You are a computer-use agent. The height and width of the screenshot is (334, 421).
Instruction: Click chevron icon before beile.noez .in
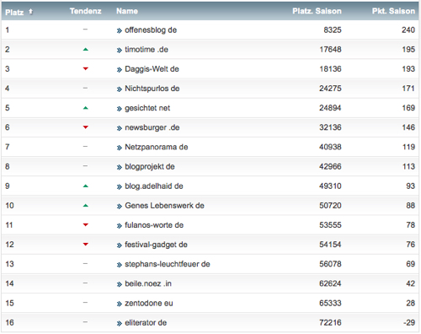pyautogui.click(x=120, y=284)
